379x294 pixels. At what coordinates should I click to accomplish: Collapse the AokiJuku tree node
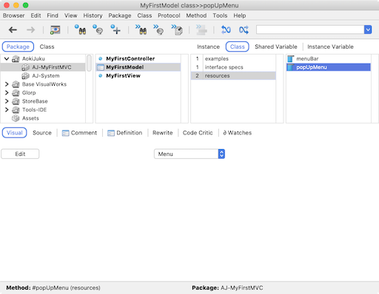[x=7, y=58]
